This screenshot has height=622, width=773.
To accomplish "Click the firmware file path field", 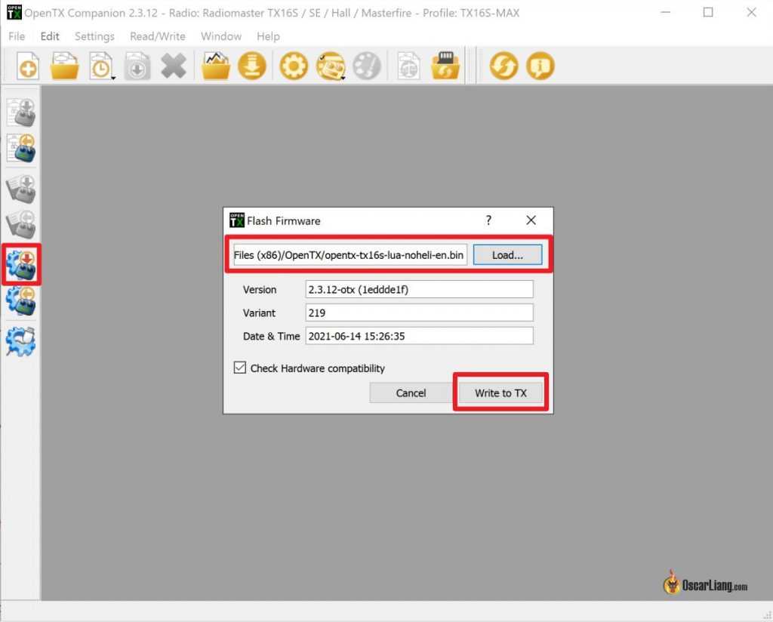I will [349, 255].
